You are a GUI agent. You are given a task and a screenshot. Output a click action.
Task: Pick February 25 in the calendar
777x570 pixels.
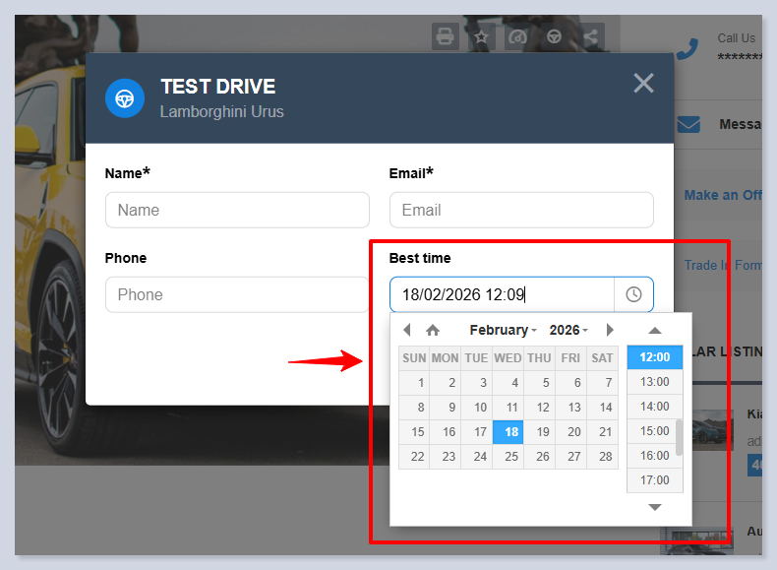[508, 456]
